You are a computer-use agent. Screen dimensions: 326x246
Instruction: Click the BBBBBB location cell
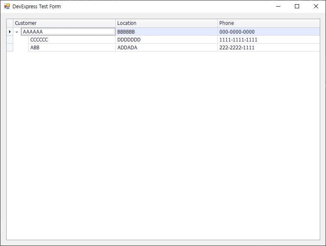tap(167, 32)
